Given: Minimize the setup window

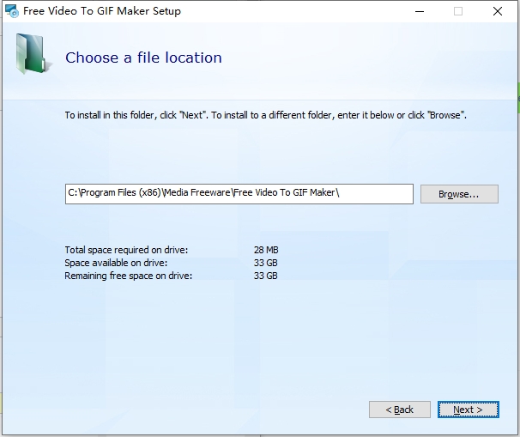Looking at the screenshot, I should tap(419, 12).
